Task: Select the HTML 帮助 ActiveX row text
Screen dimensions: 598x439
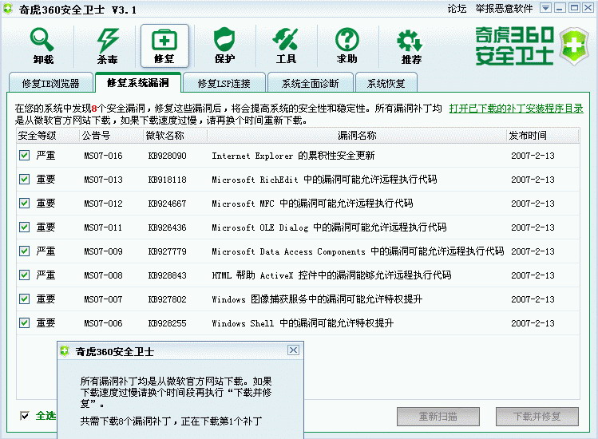Action: 331,275
